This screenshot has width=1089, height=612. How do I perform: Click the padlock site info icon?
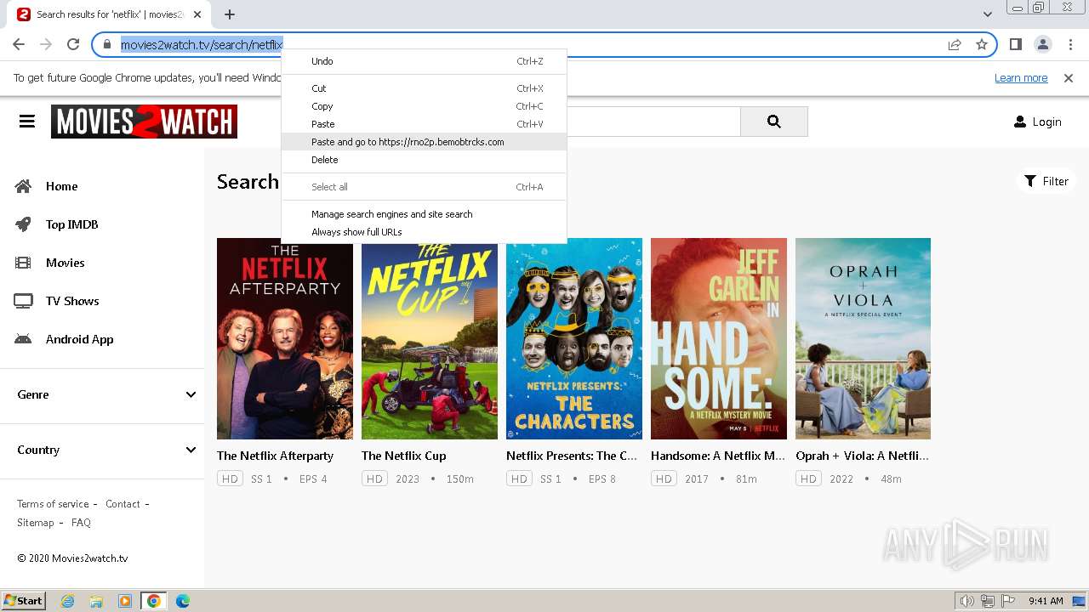tap(107, 45)
